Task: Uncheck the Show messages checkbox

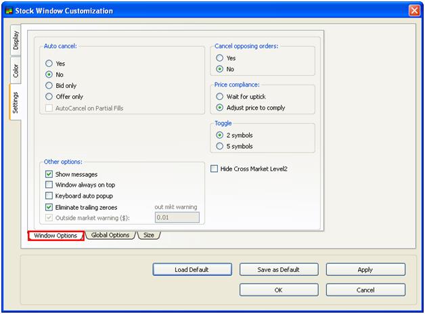Action: (49, 175)
